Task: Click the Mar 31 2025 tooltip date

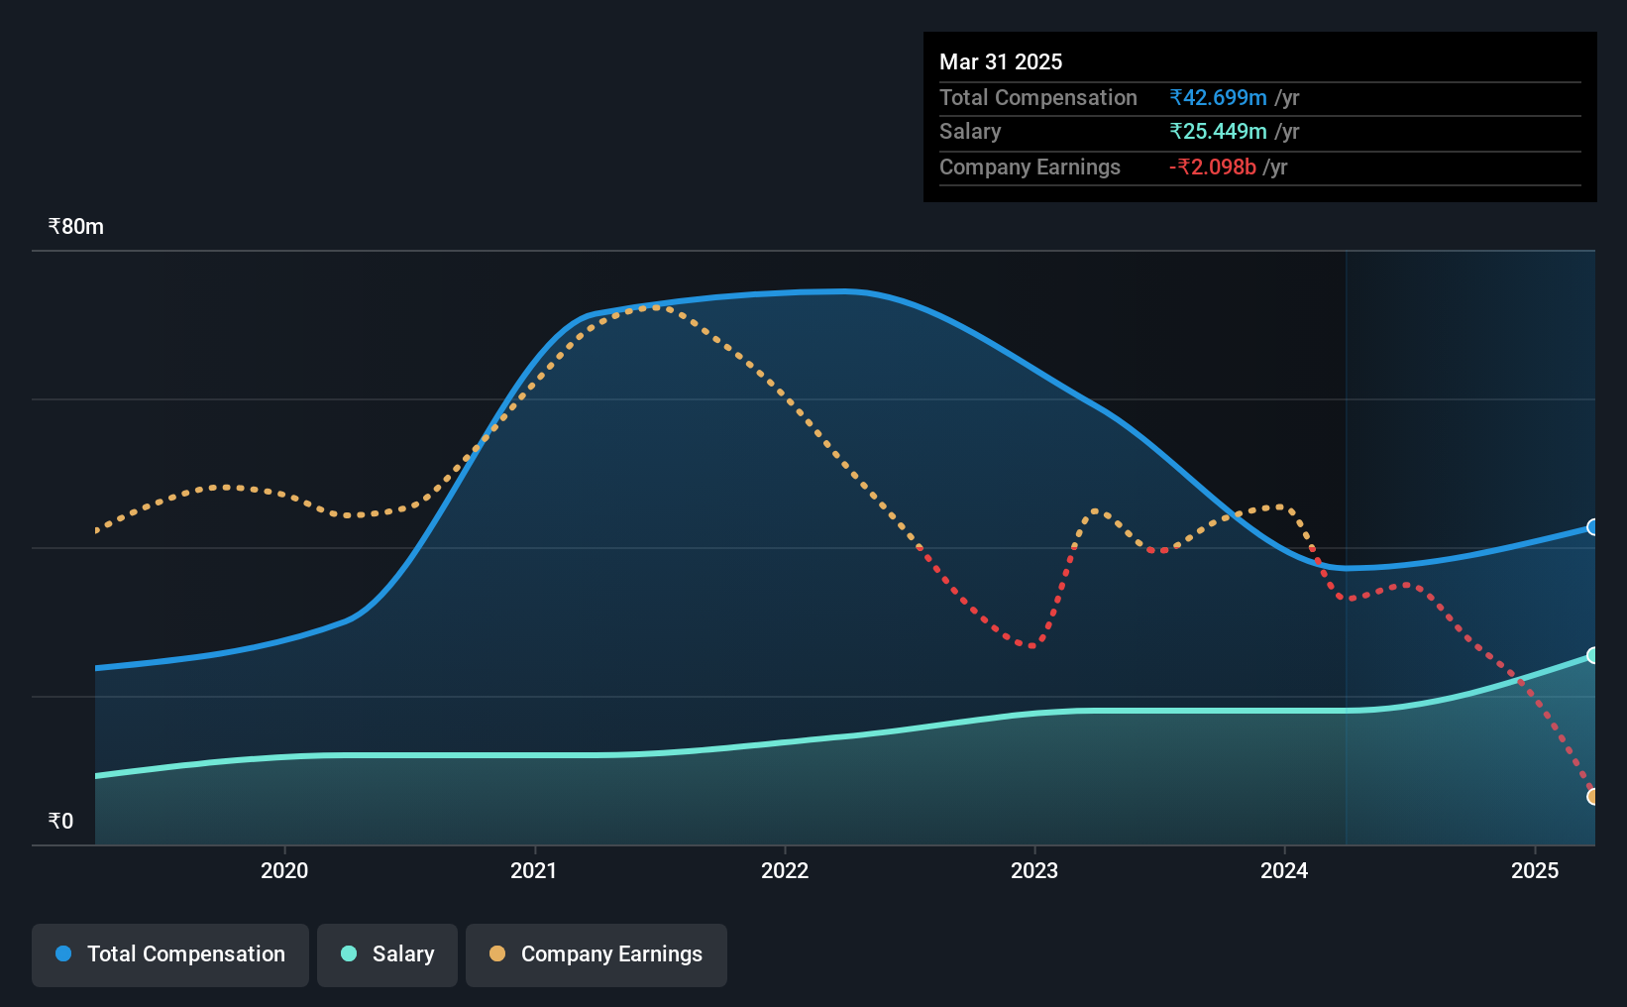Action: (1001, 61)
